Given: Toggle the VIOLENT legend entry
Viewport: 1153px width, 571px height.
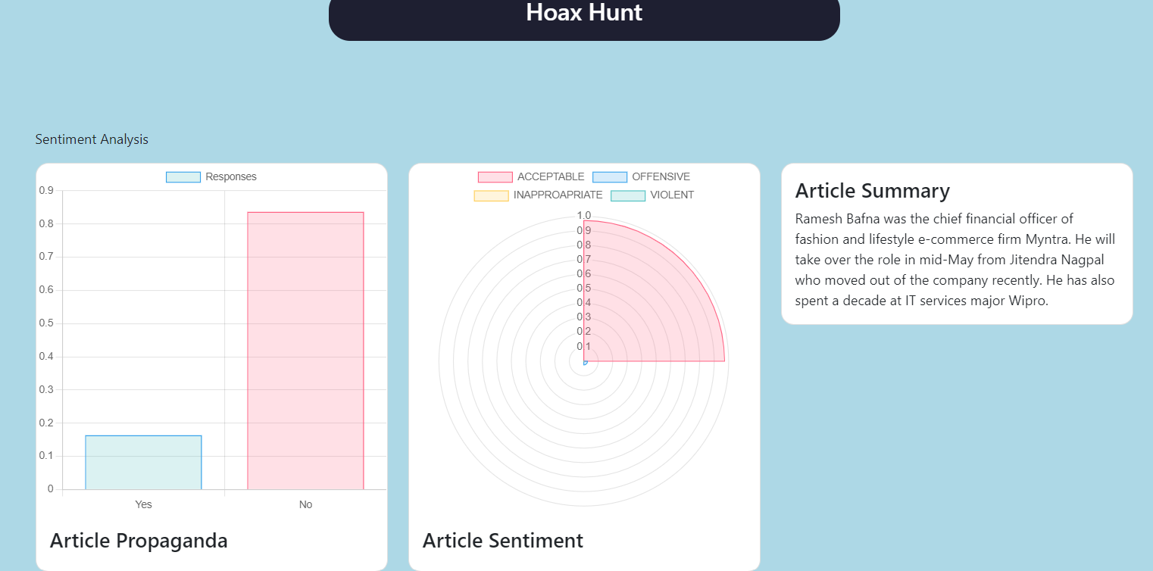Looking at the screenshot, I should click(672, 195).
